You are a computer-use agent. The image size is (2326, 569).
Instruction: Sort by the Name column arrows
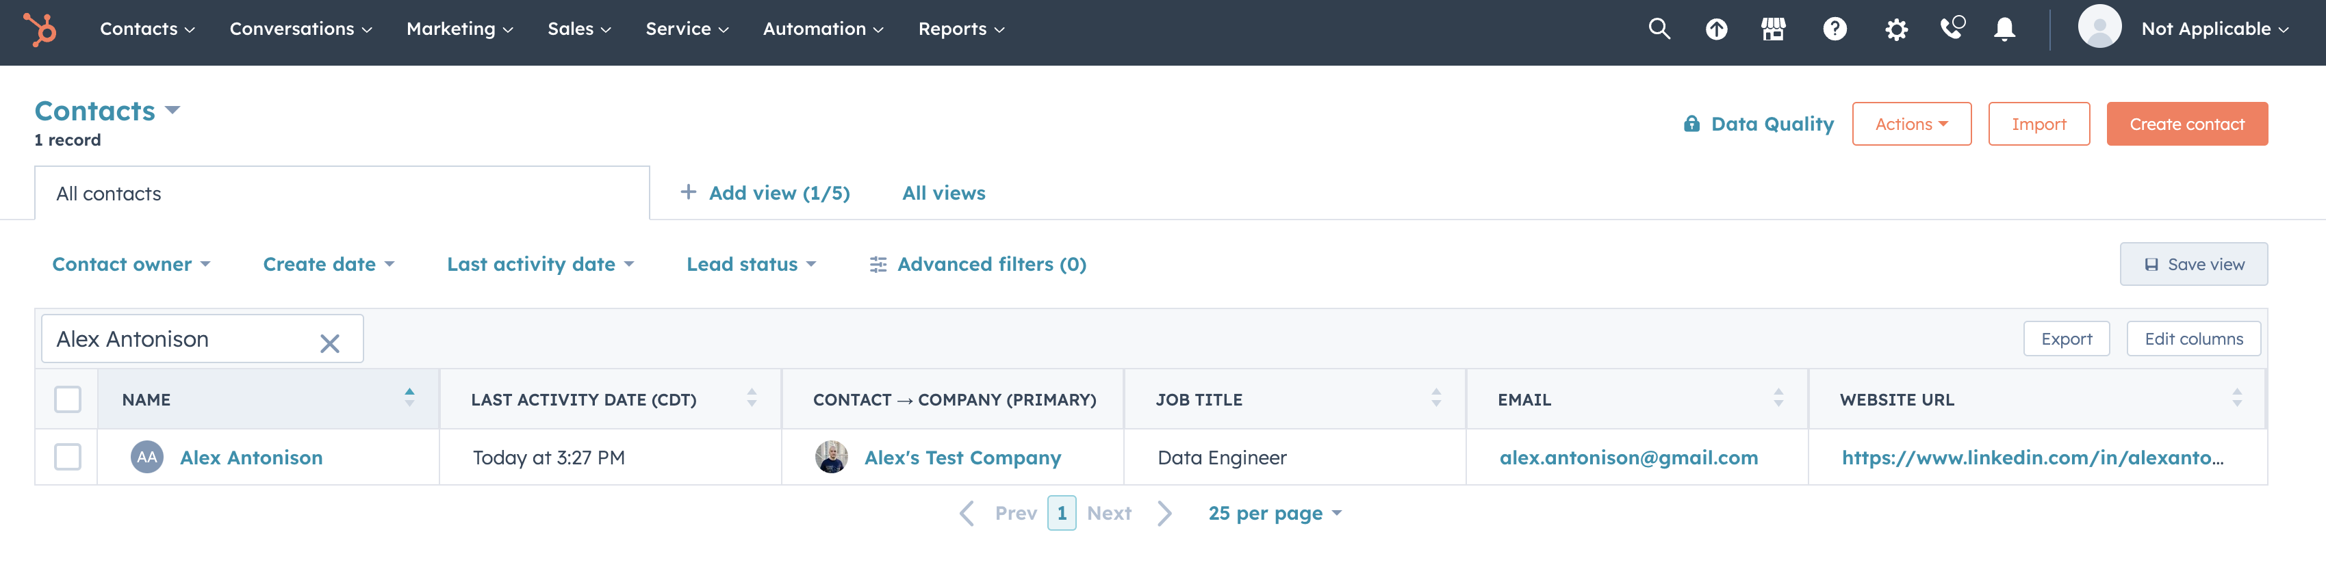[410, 397]
